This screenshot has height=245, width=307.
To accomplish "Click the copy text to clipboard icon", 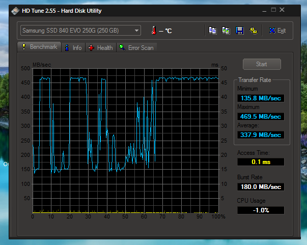I will tap(213, 31).
